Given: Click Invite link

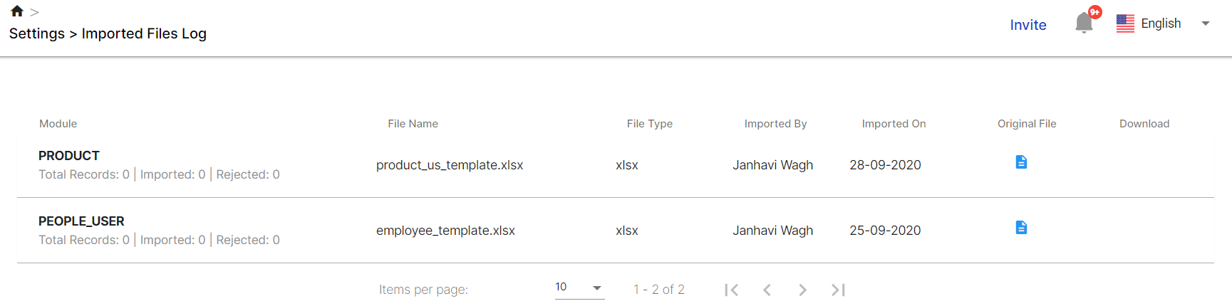Looking at the screenshot, I should (x=1028, y=25).
